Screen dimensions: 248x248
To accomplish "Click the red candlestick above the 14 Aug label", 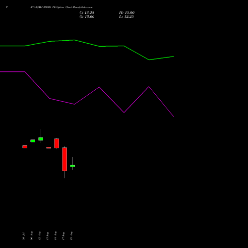I will 57,143.
